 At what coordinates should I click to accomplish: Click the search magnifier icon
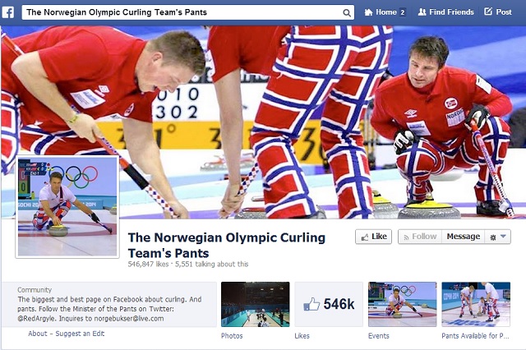point(347,13)
